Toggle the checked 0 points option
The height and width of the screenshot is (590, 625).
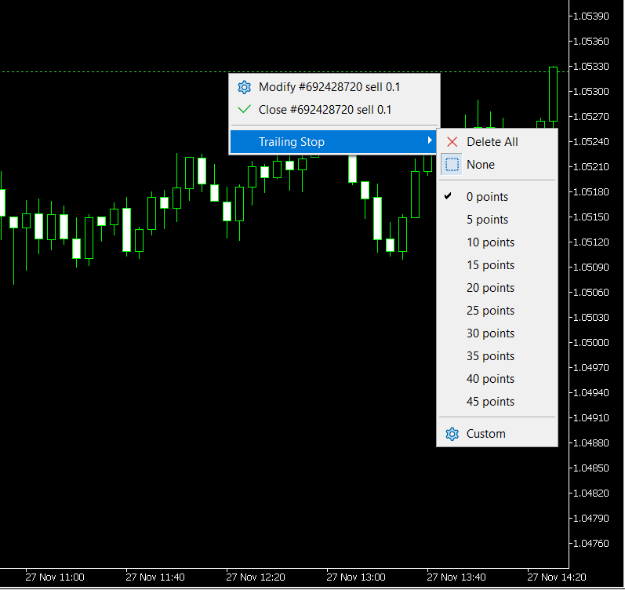tap(486, 197)
